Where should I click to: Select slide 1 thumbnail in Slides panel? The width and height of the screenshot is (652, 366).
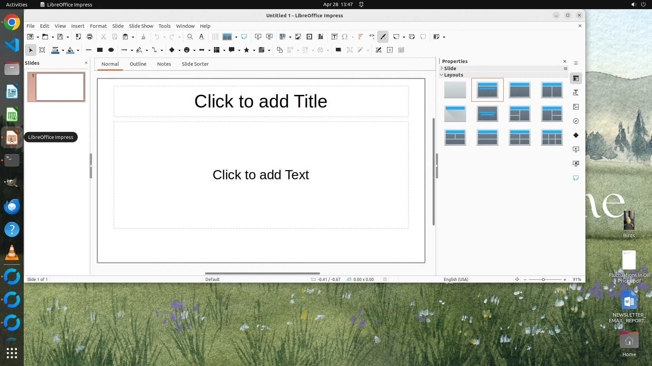tap(60, 87)
